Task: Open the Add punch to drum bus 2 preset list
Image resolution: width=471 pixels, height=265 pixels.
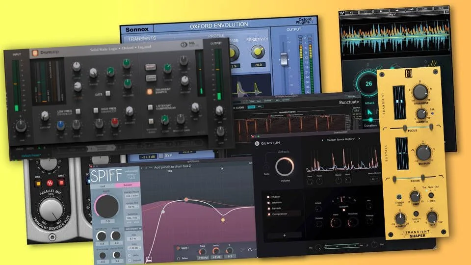Action: click(172, 167)
